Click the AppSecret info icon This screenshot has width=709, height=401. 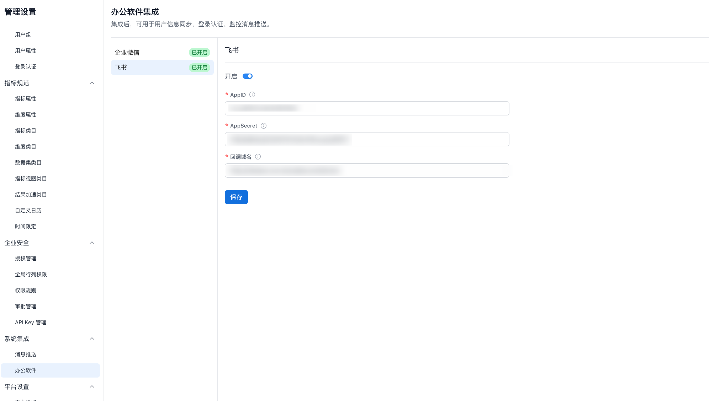(x=264, y=126)
